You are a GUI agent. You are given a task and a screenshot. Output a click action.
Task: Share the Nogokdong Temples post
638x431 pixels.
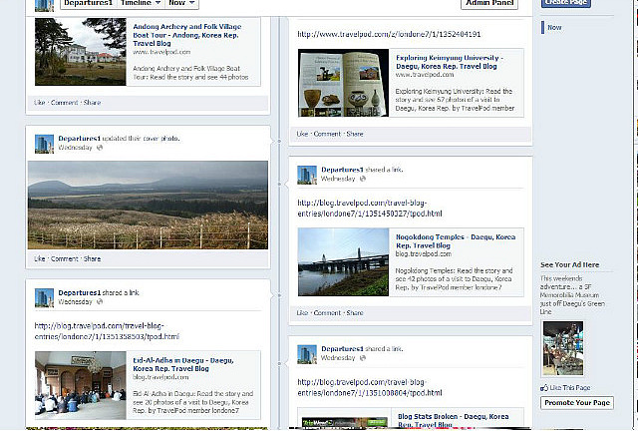[x=355, y=313]
